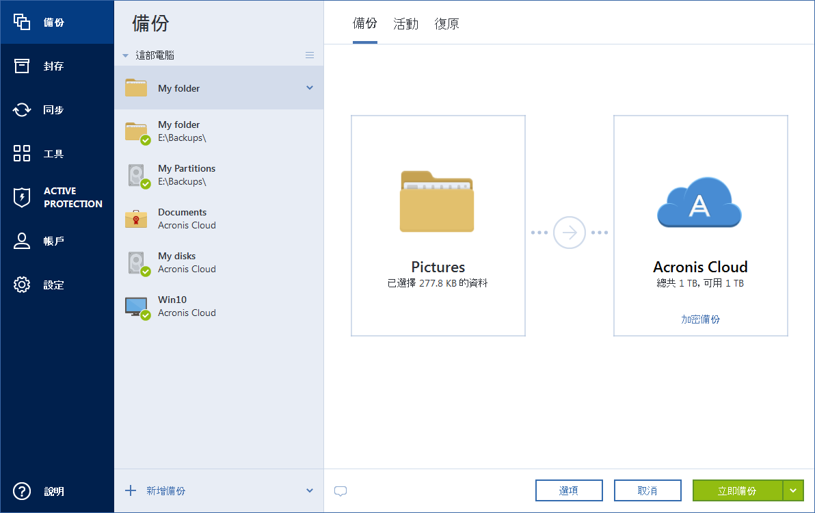Click the 加密備份 (Encrypt backup) link
815x513 pixels.
click(700, 319)
